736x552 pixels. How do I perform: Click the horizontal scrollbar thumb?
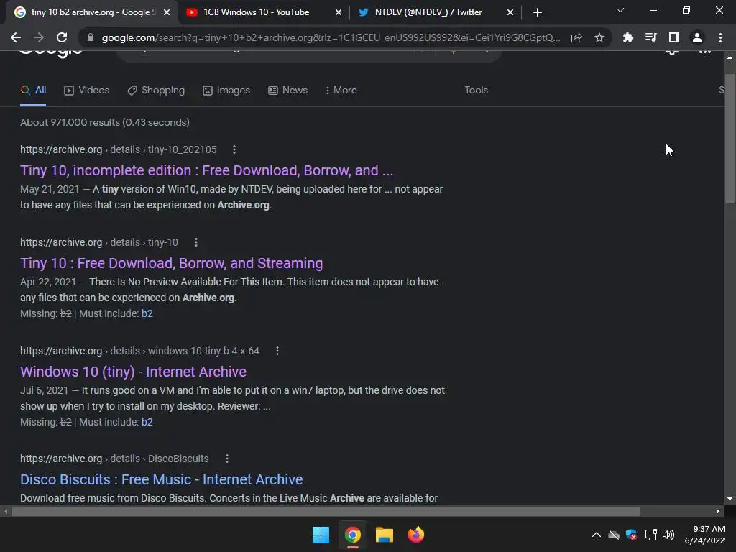(326, 511)
